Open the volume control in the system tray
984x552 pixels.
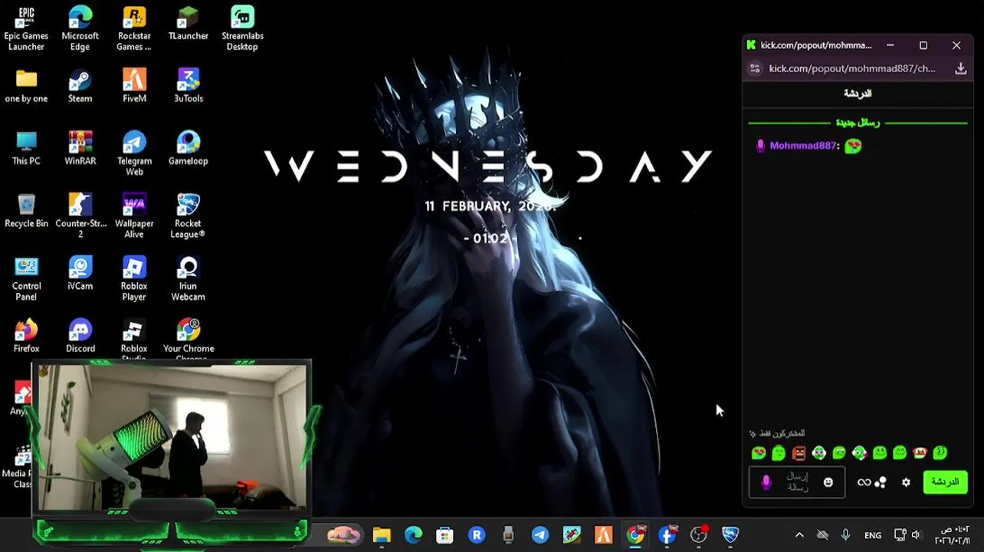(x=917, y=535)
